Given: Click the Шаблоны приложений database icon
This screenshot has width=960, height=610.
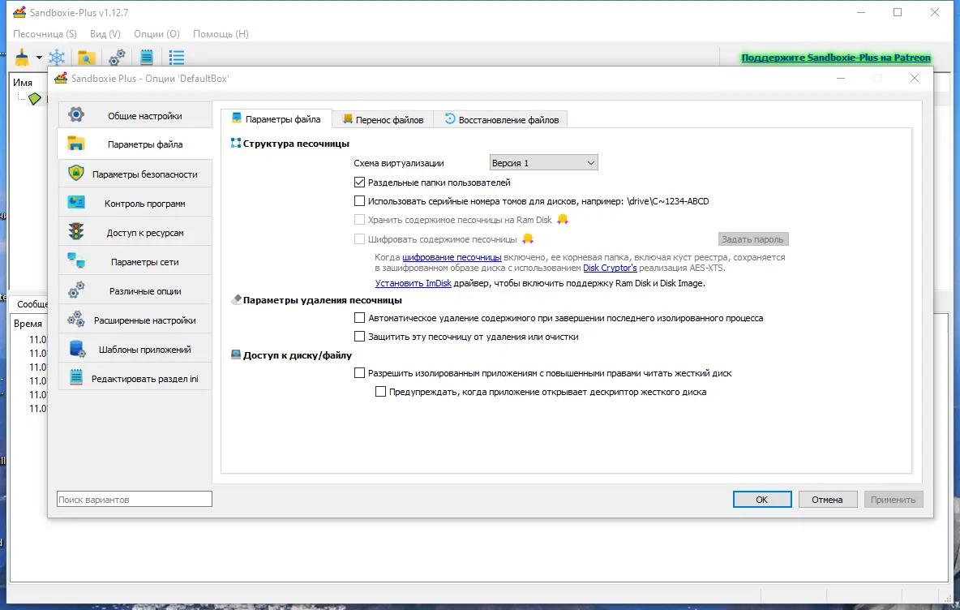Looking at the screenshot, I should coord(77,349).
